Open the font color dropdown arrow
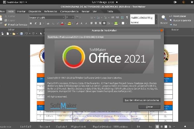 tap(65, 23)
